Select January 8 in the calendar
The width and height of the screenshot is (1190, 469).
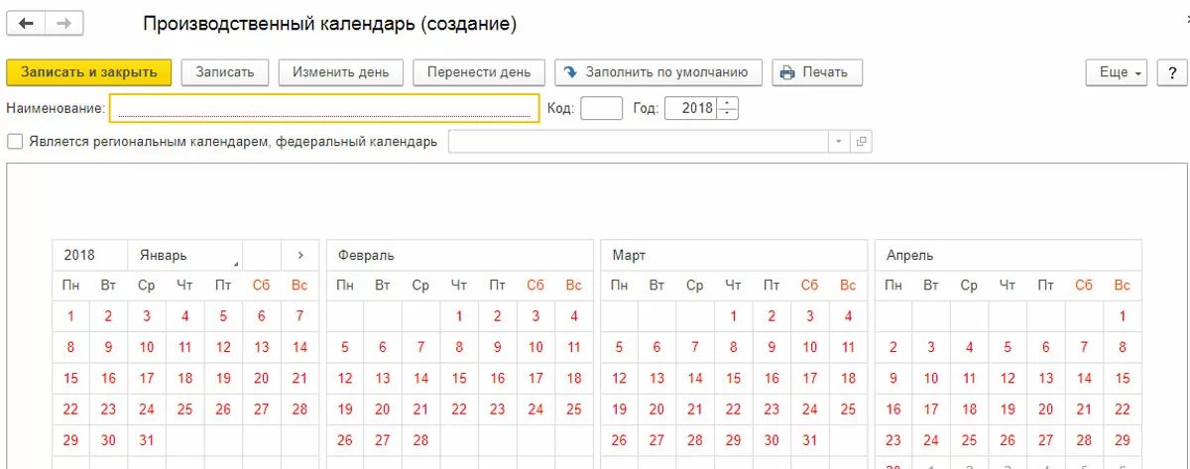[70, 348]
